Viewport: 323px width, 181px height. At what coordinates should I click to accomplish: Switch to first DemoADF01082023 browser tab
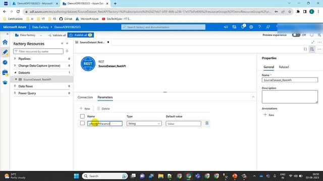pos(35,4)
